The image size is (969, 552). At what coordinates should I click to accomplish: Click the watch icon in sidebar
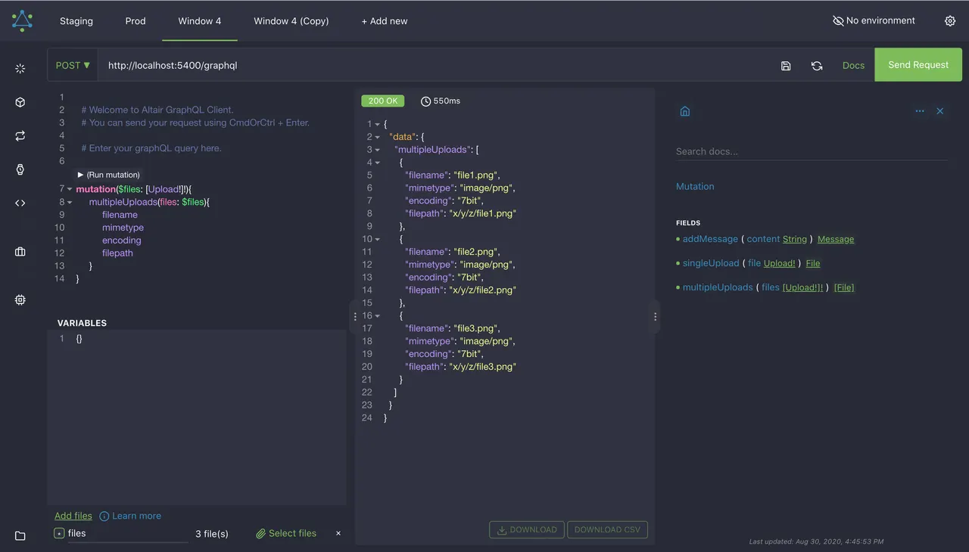pyautogui.click(x=20, y=169)
